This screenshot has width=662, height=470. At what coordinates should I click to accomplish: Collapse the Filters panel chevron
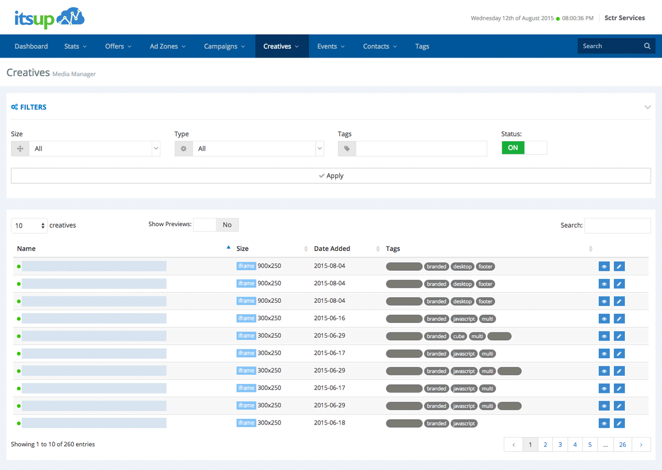[647, 107]
